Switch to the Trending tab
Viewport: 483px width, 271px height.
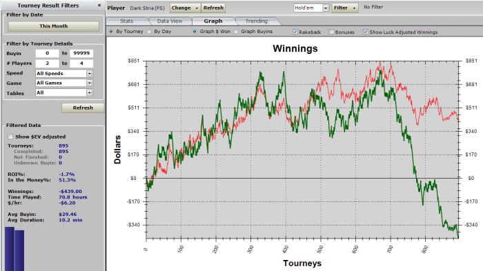[x=257, y=21]
